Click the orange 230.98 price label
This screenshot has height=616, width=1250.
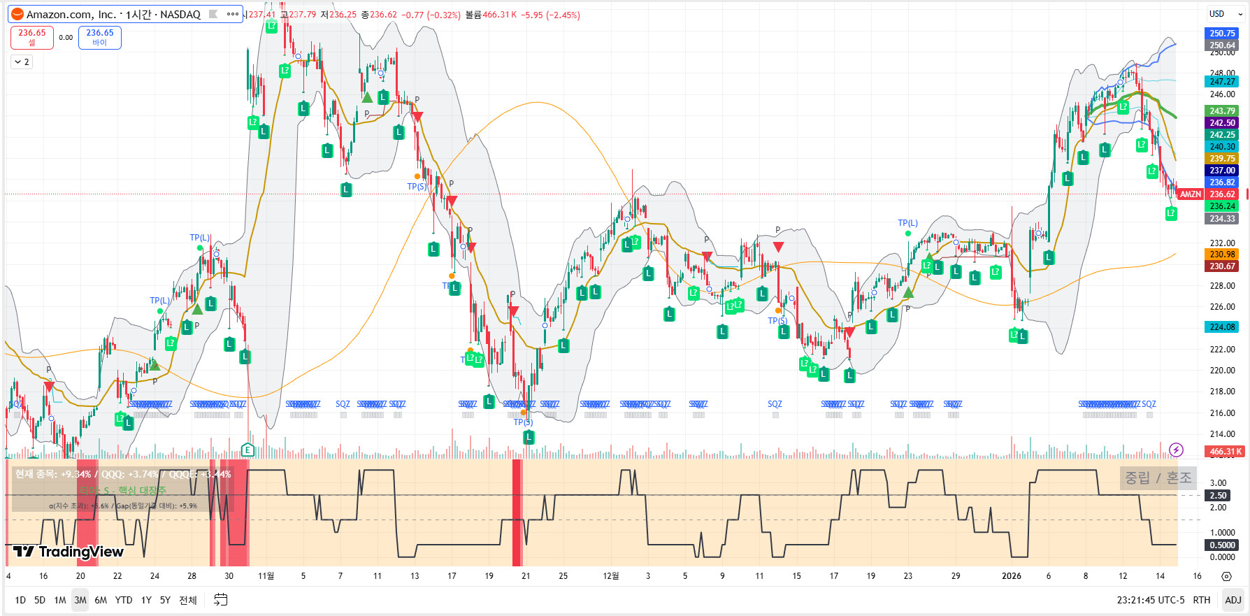[x=1222, y=255]
